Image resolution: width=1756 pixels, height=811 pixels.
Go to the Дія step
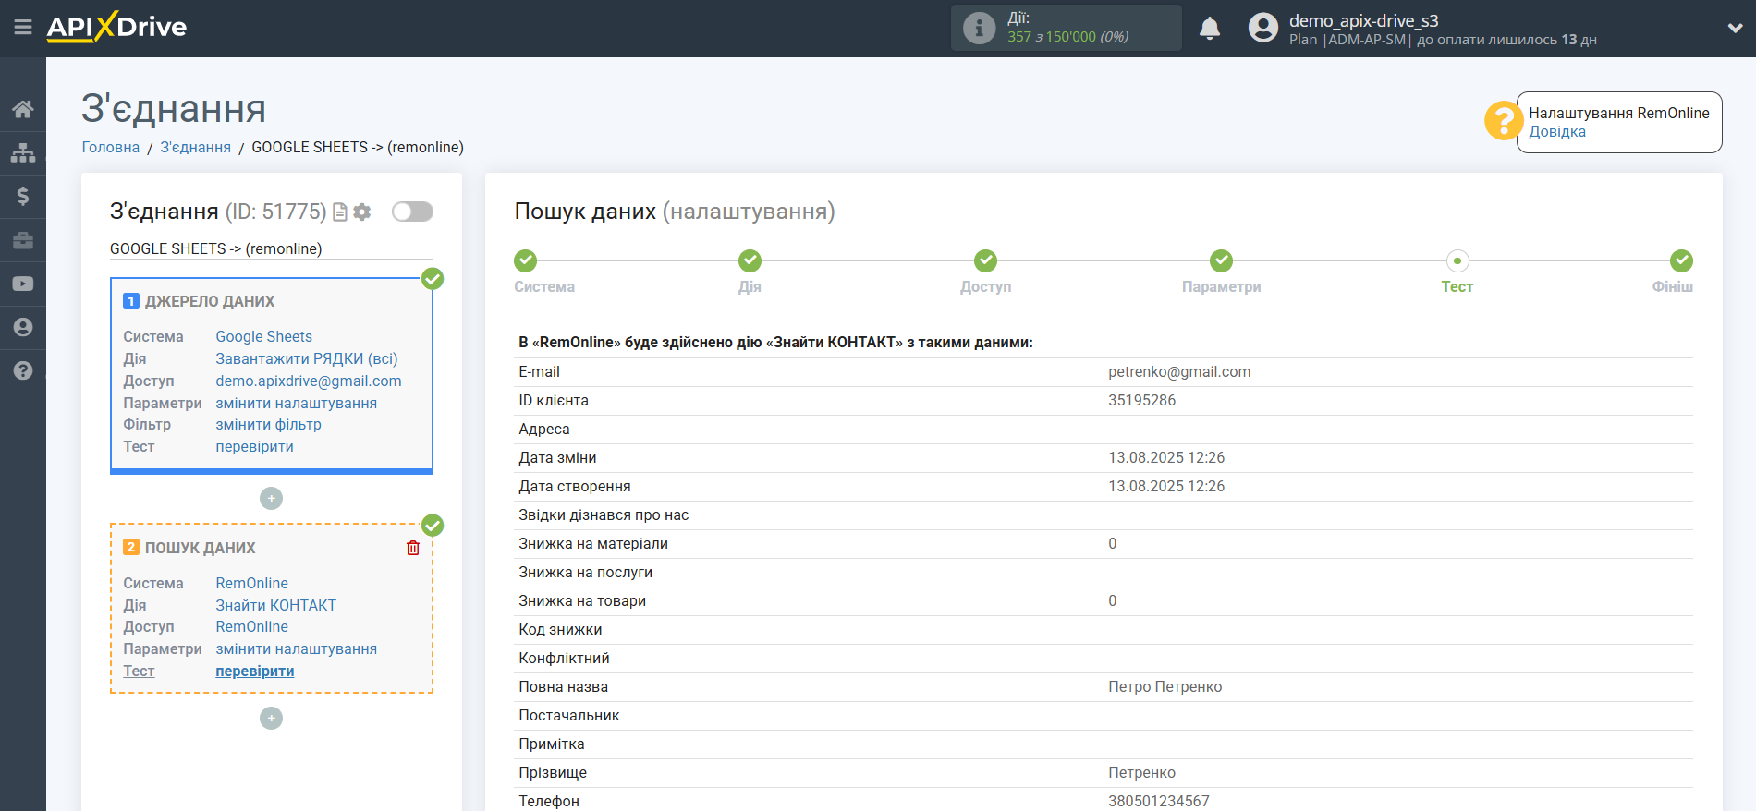[750, 260]
